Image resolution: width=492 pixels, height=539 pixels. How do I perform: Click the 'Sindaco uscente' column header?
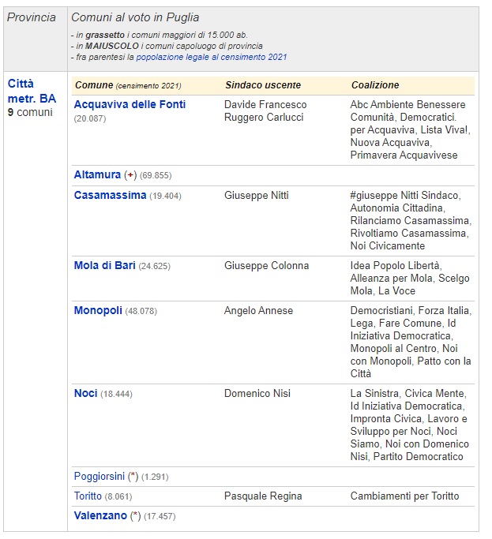(262, 85)
